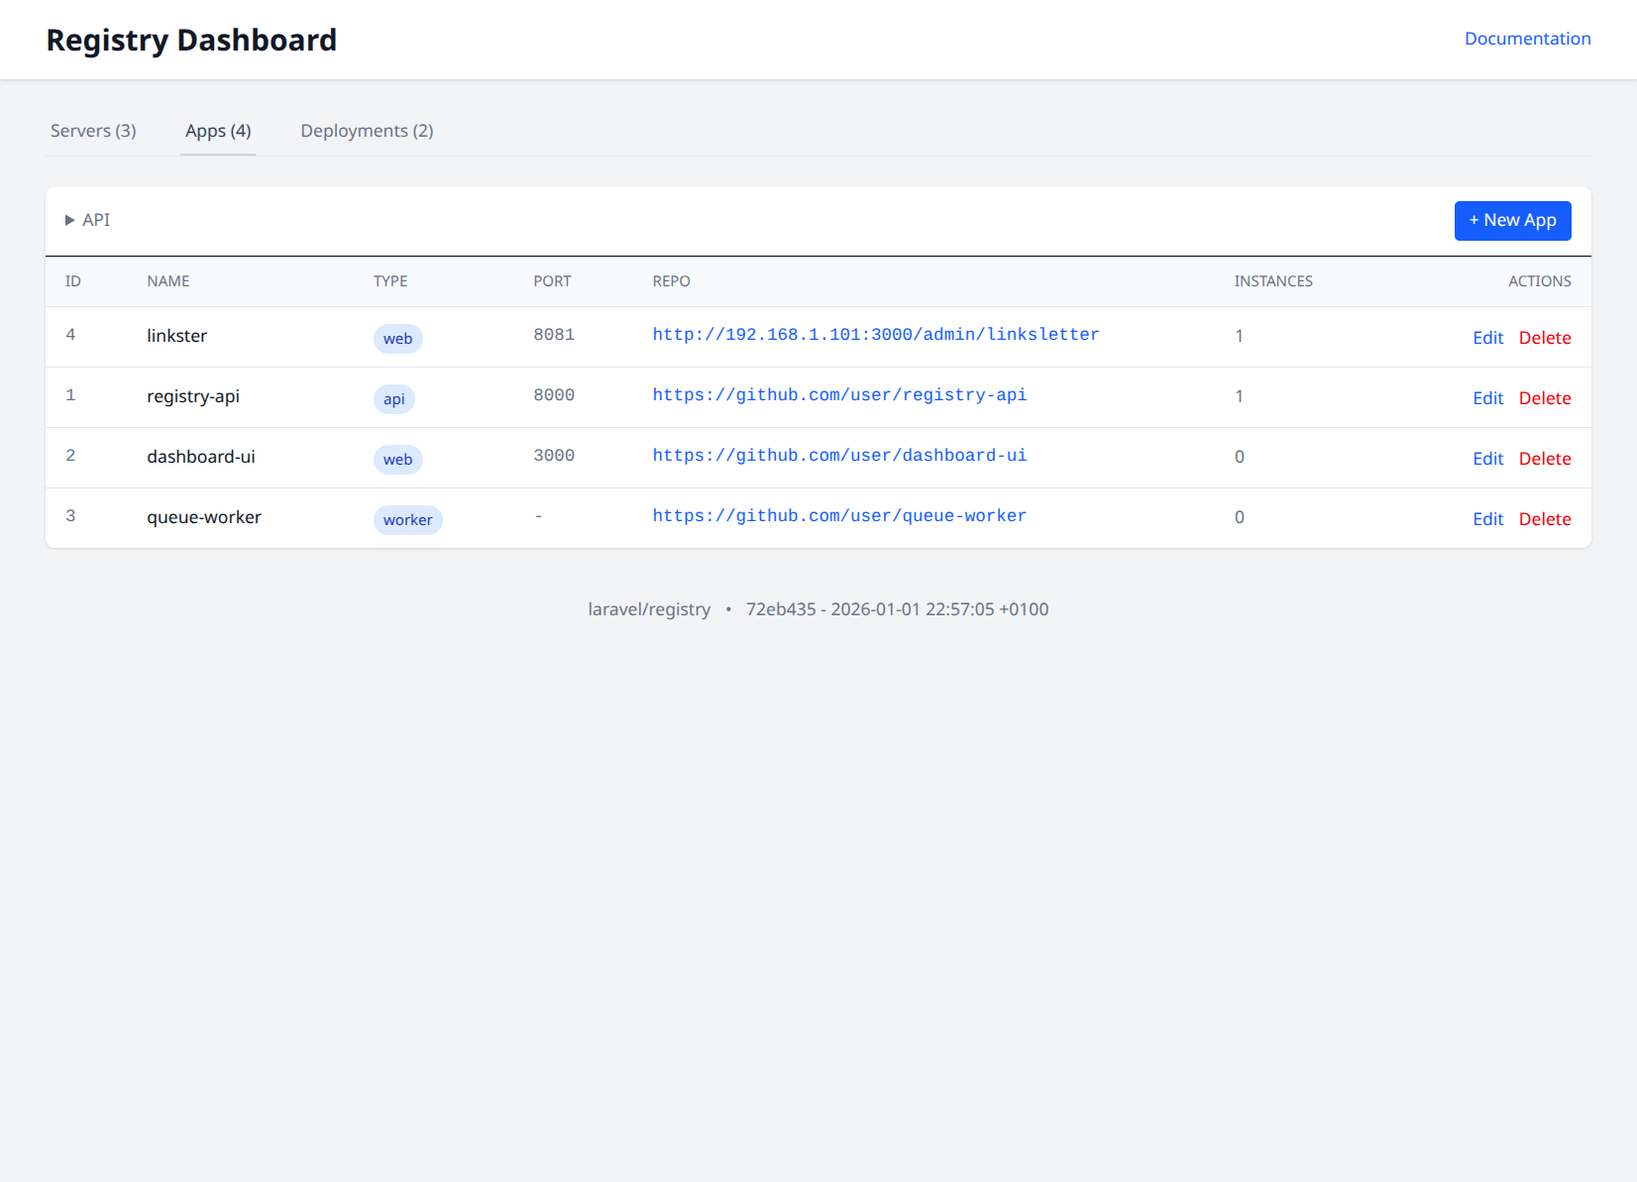Open the Deployments tab
This screenshot has width=1637, height=1182.
pos(367,131)
